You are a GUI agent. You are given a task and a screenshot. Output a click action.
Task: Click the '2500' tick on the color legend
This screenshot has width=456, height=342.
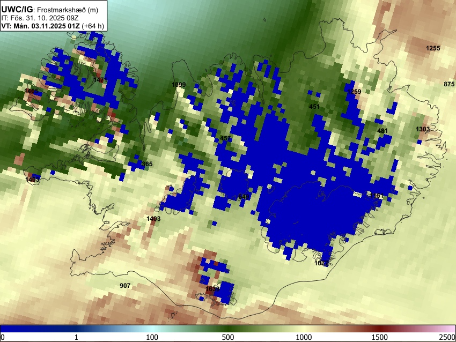447,337
